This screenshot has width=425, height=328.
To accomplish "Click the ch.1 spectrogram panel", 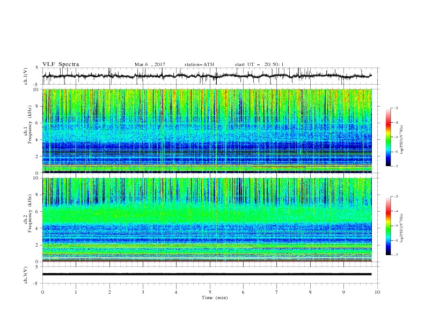I will point(207,131).
